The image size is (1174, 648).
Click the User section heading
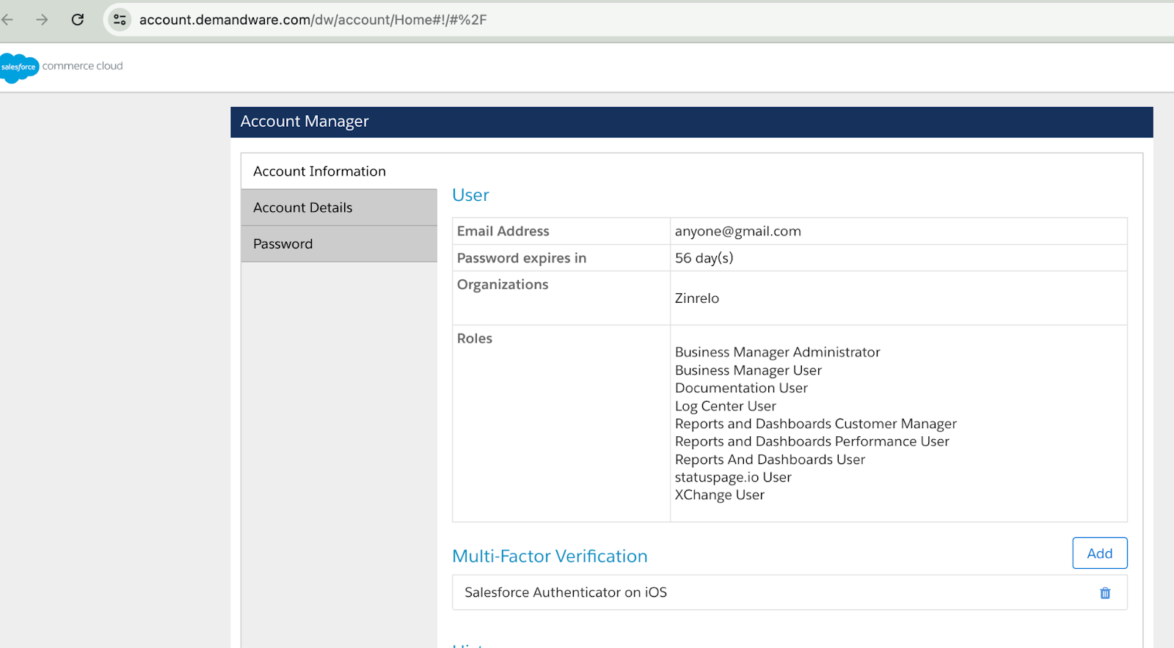[x=470, y=195]
